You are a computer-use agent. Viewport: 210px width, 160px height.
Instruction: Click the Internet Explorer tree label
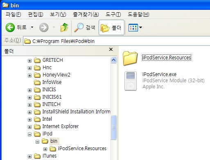pyautogui.click(x=61, y=126)
